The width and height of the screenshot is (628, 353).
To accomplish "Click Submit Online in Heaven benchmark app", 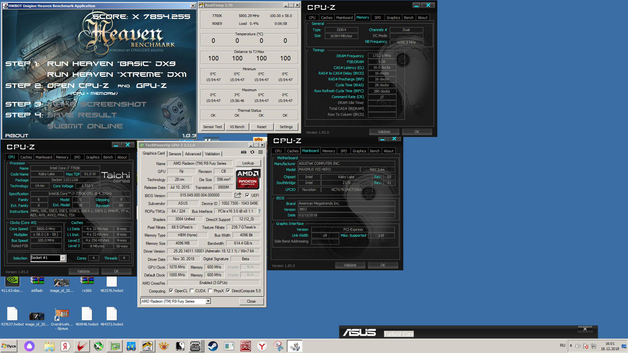I will [85, 126].
